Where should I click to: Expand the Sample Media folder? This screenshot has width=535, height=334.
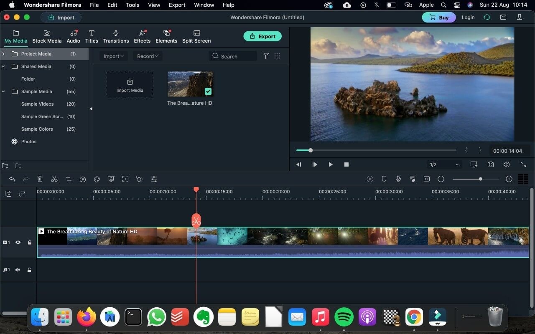click(4, 91)
